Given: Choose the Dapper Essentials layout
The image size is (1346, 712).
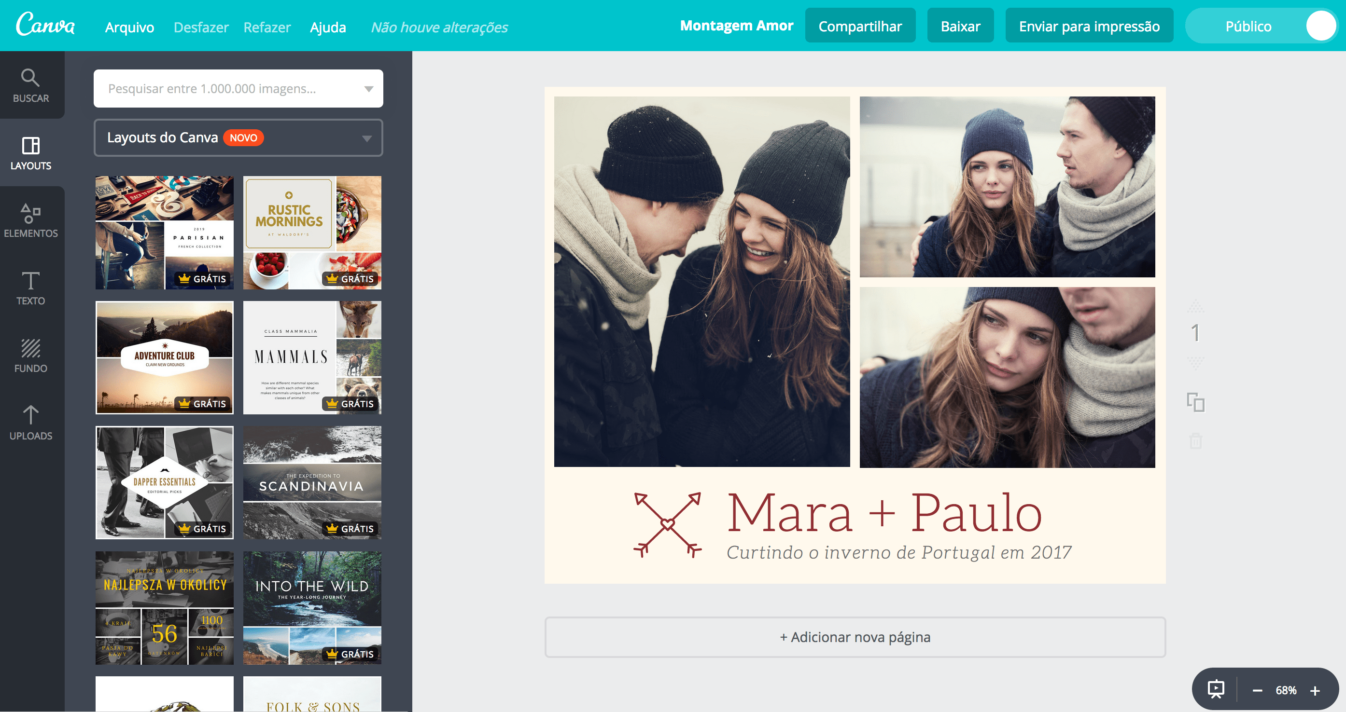Looking at the screenshot, I should pyautogui.click(x=165, y=483).
